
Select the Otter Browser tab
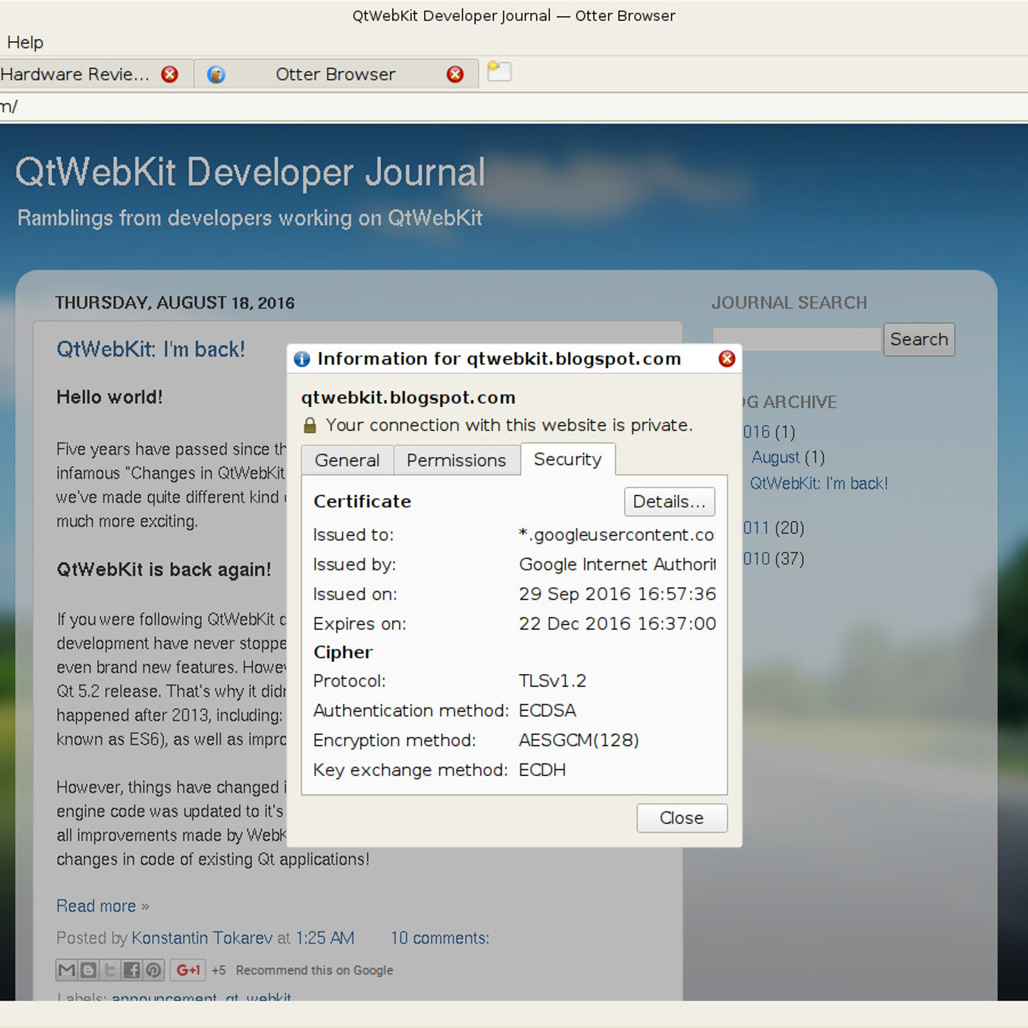335,75
